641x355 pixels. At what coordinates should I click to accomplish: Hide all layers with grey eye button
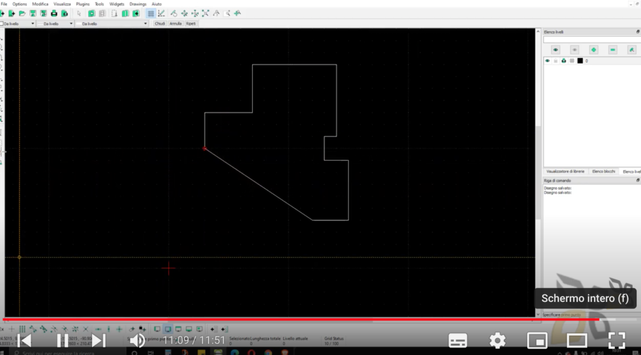tap(575, 50)
